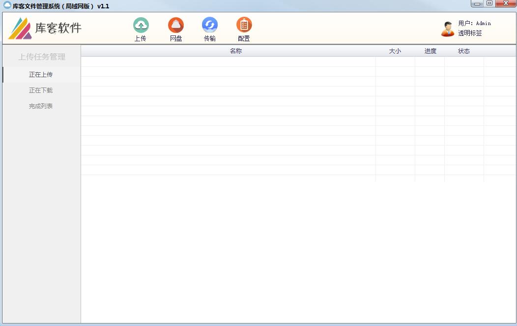Click the 上传任务管理 sidebar header
The image size is (517, 326).
(x=42, y=57)
